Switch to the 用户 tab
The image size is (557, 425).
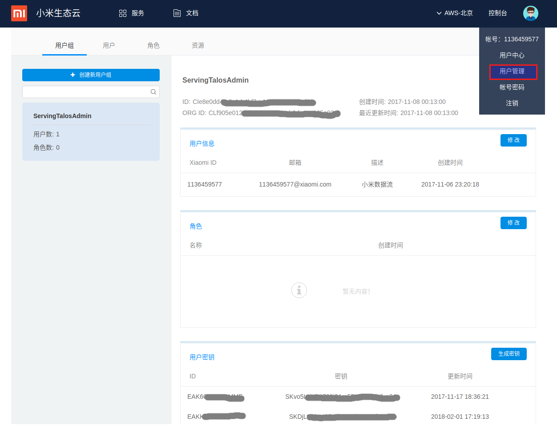(109, 45)
